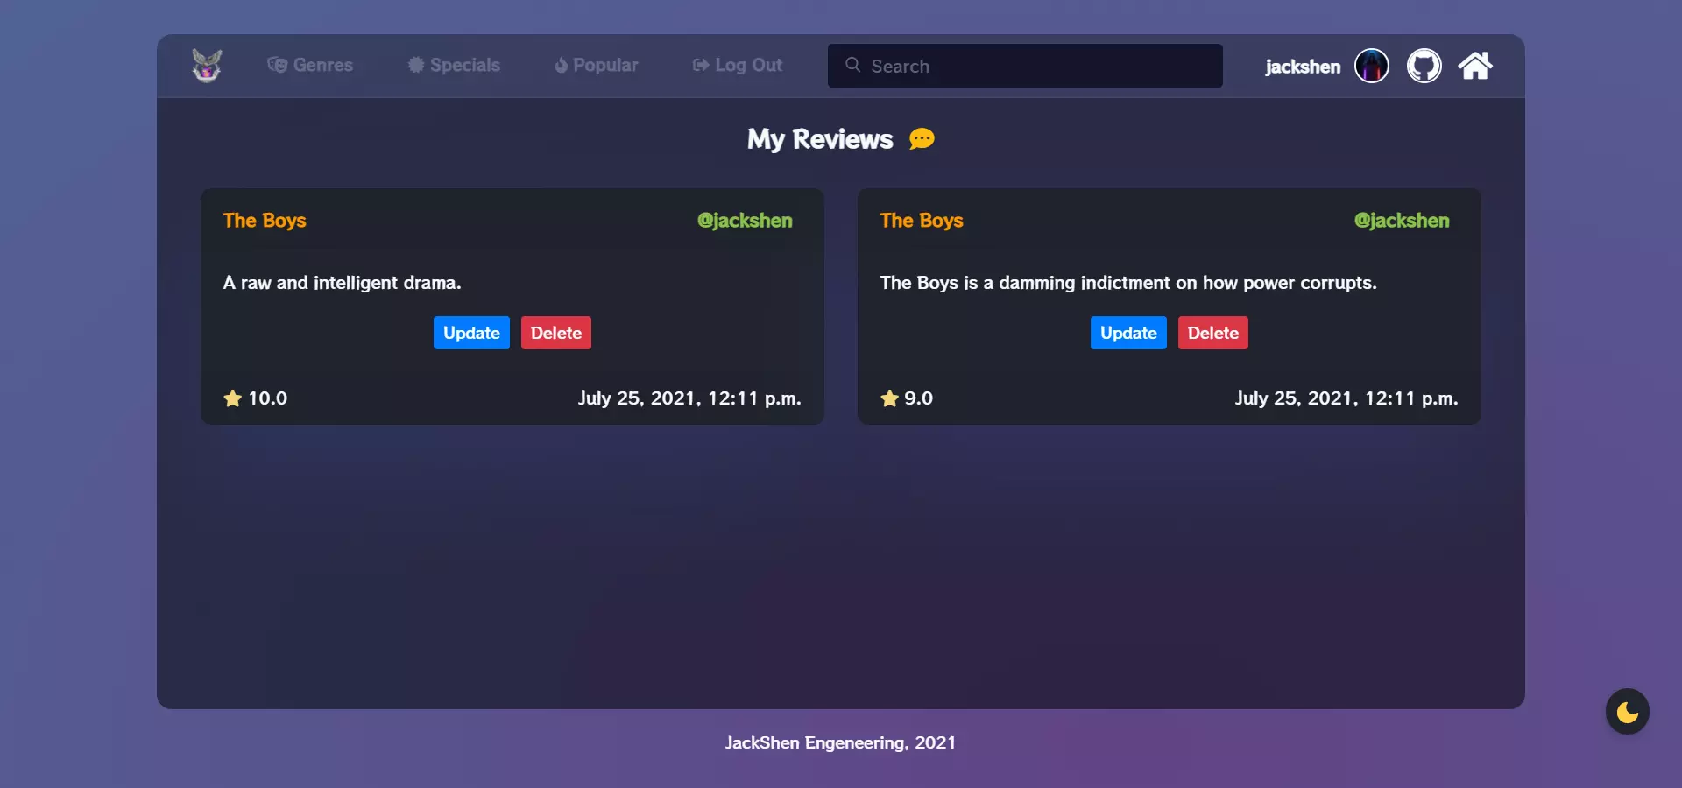Click the search magnifier icon
Viewport: 1682px width, 788px height.
click(x=852, y=65)
